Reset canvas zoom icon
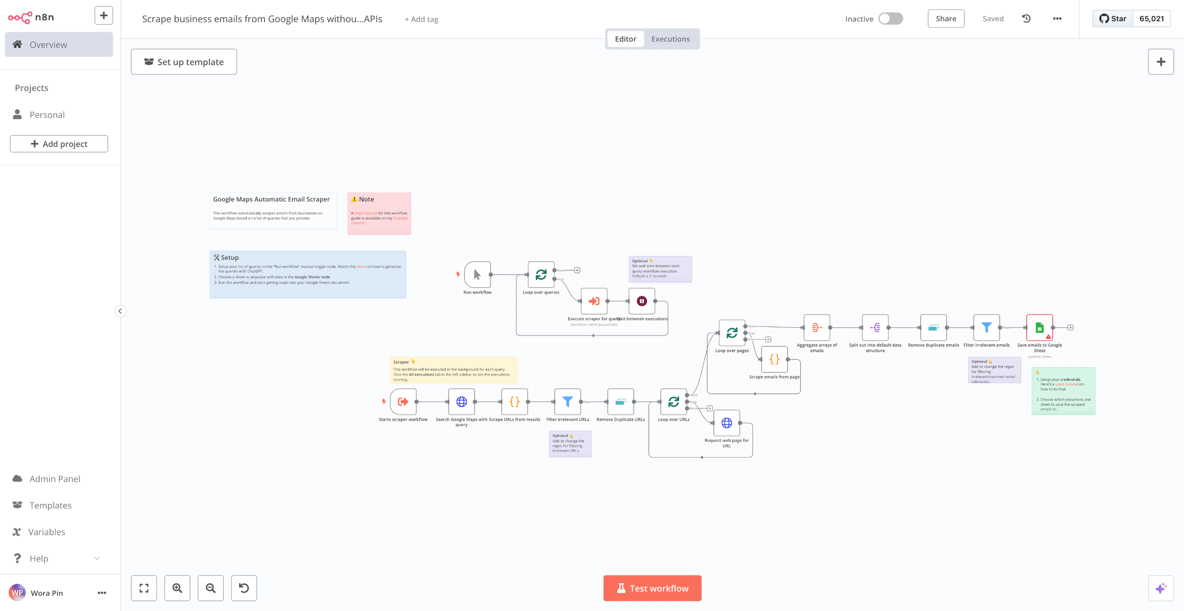1184x611 pixels. [x=244, y=588]
